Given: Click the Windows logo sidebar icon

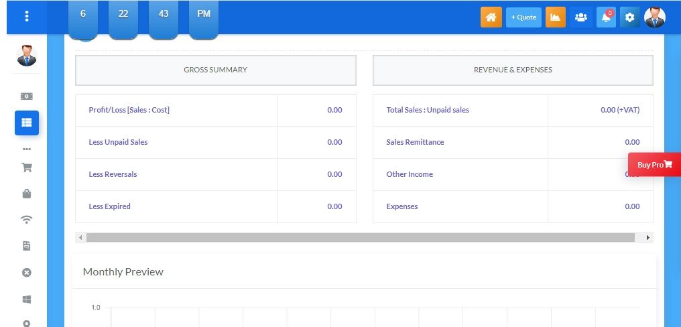Looking at the screenshot, I should tap(27, 299).
